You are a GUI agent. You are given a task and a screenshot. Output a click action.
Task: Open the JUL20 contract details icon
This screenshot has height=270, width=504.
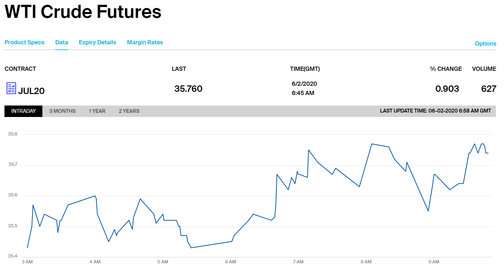pyautogui.click(x=11, y=88)
